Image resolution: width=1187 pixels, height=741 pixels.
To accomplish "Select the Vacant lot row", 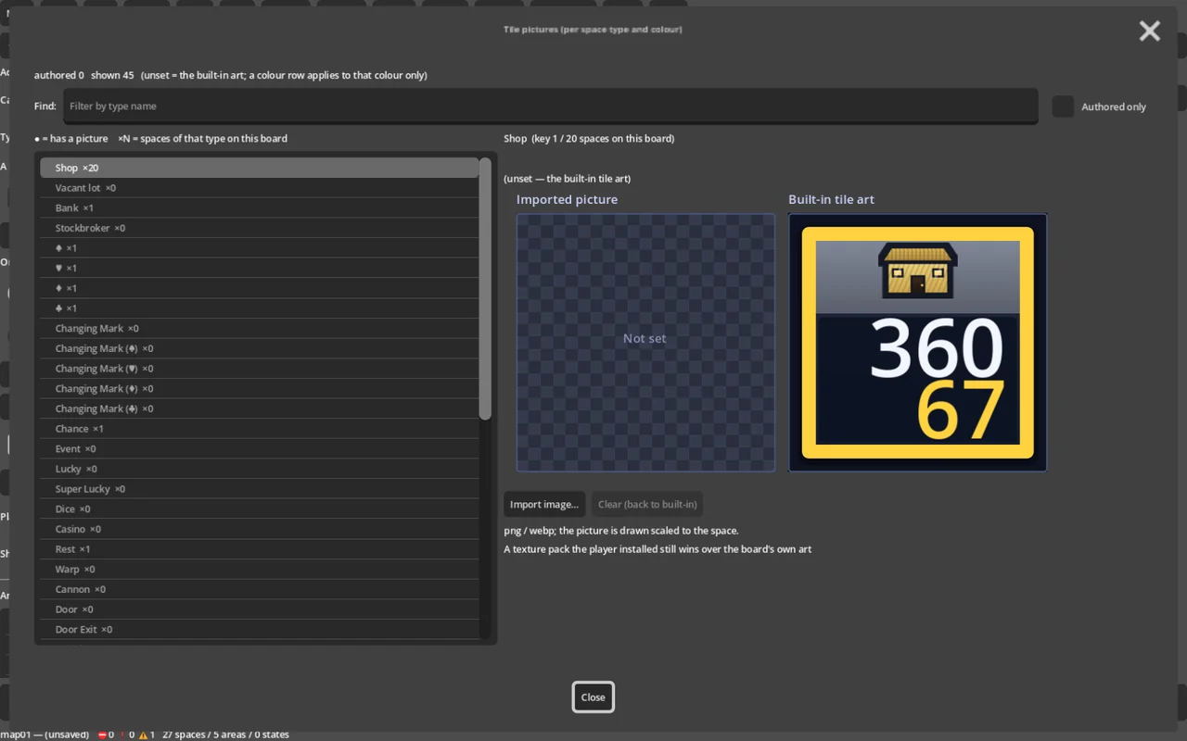I will point(260,188).
